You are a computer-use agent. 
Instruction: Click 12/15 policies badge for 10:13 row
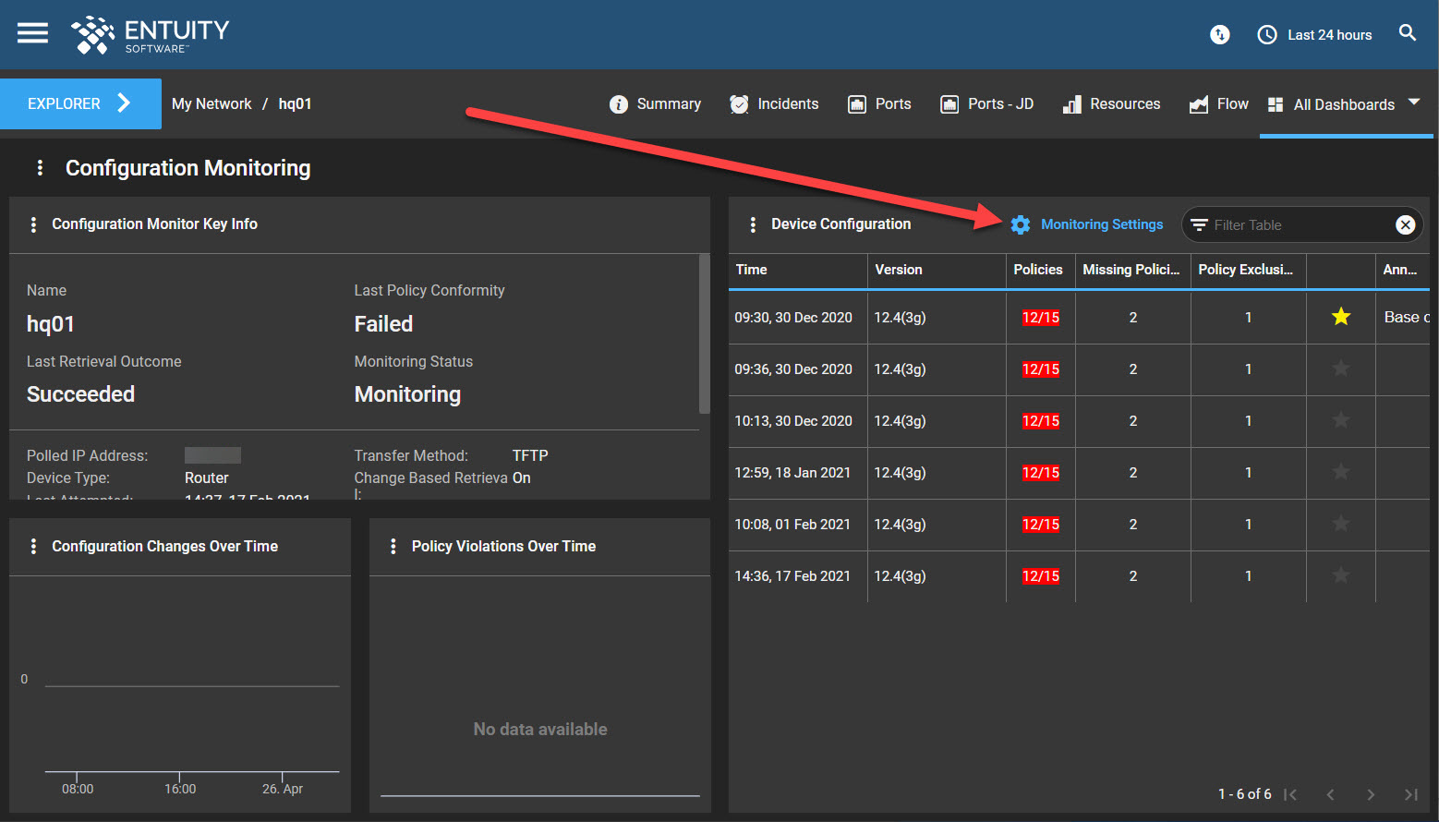click(x=1041, y=421)
